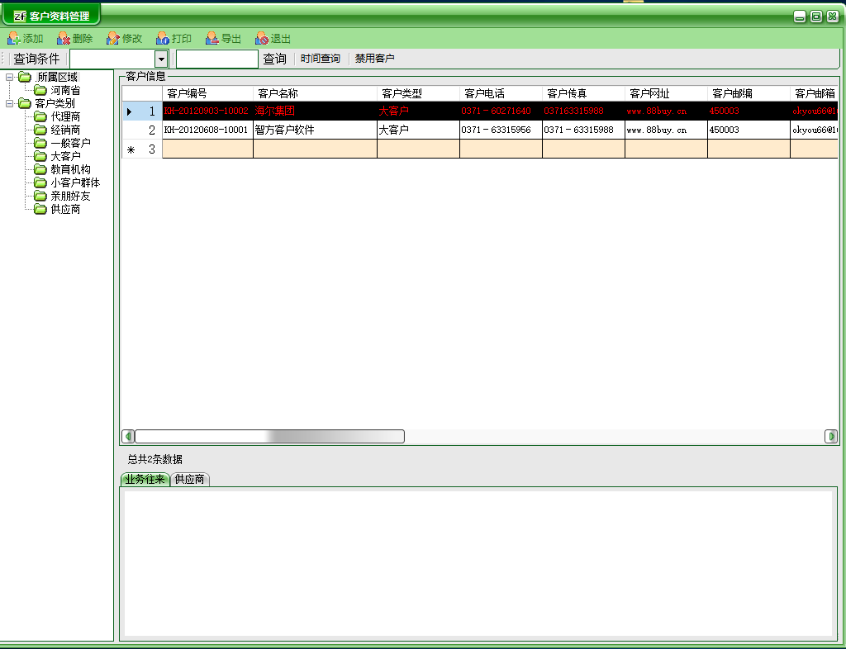Click the 导出 (Export) toolbar icon

(212, 38)
